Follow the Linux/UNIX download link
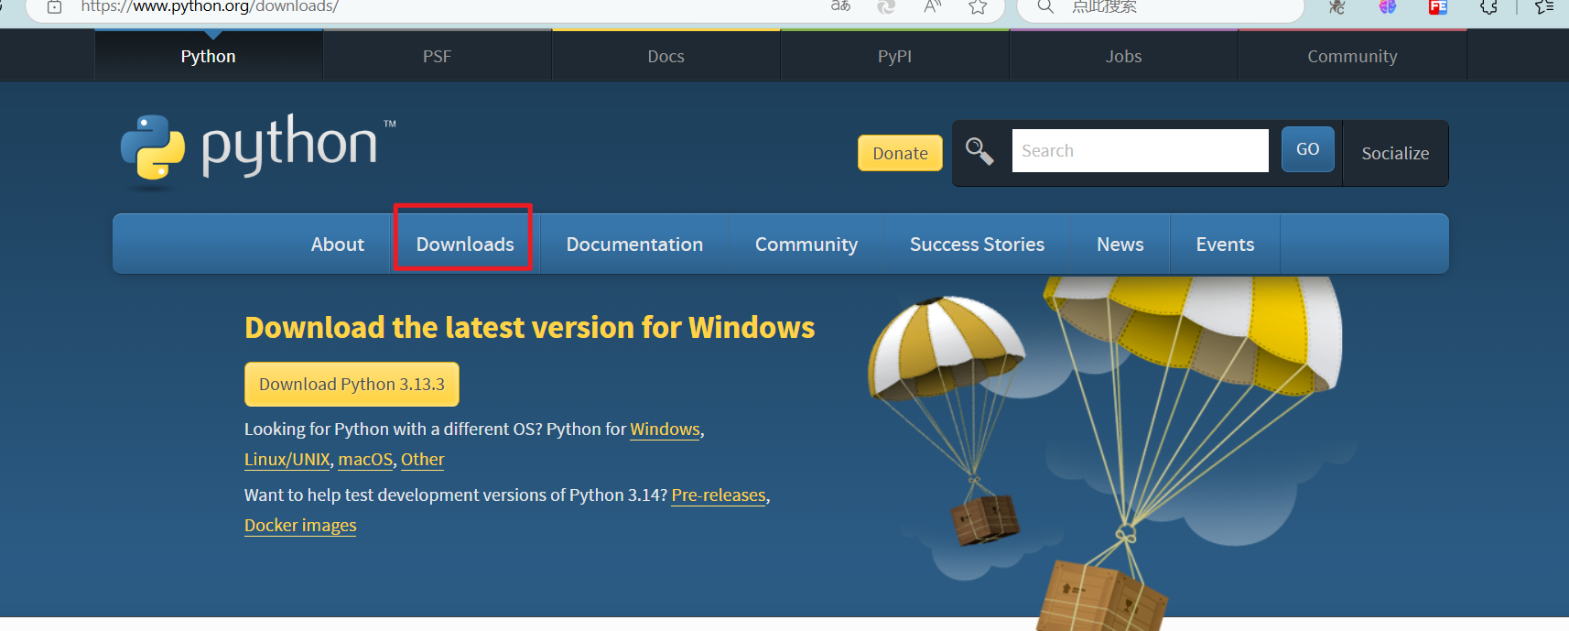Image resolution: width=1569 pixels, height=631 pixels. click(287, 460)
